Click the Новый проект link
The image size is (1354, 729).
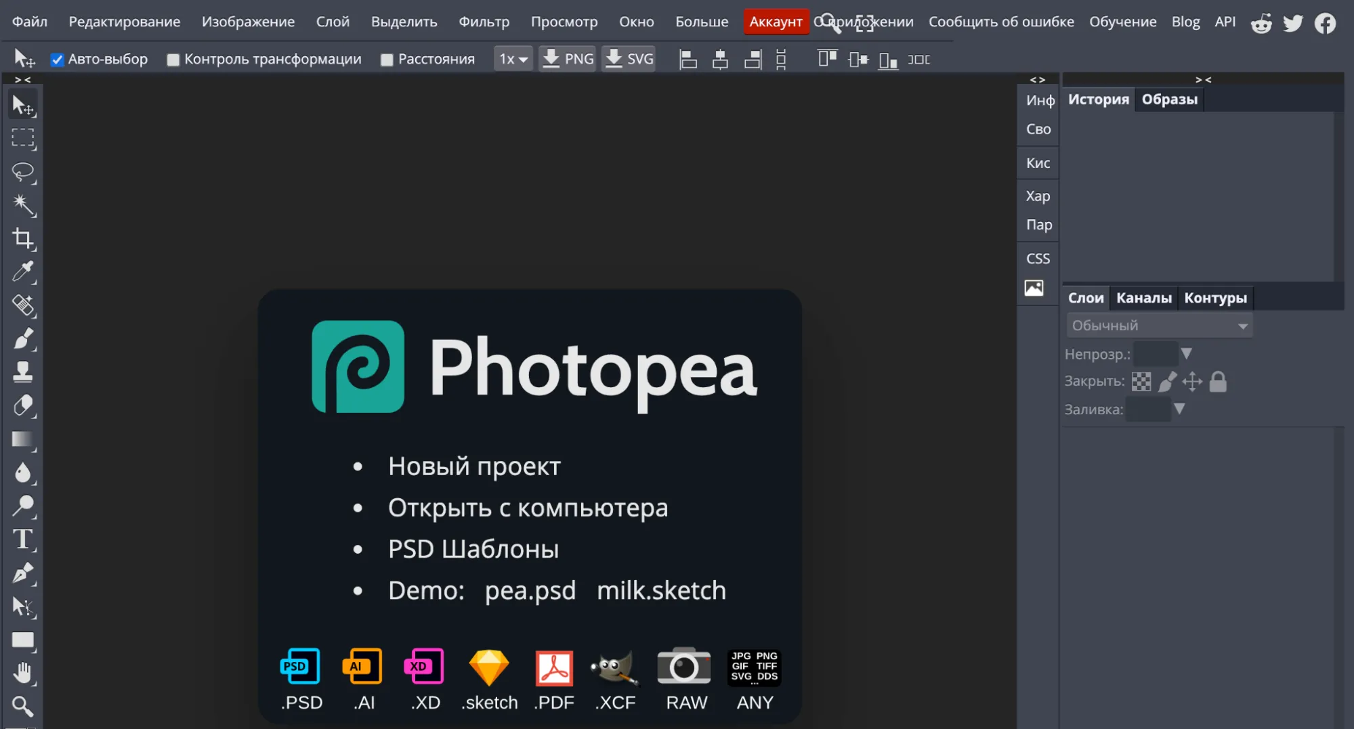click(x=474, y=466)
